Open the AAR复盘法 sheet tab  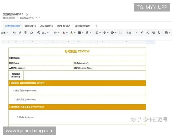pyautogui.click(x=47, y=26)
